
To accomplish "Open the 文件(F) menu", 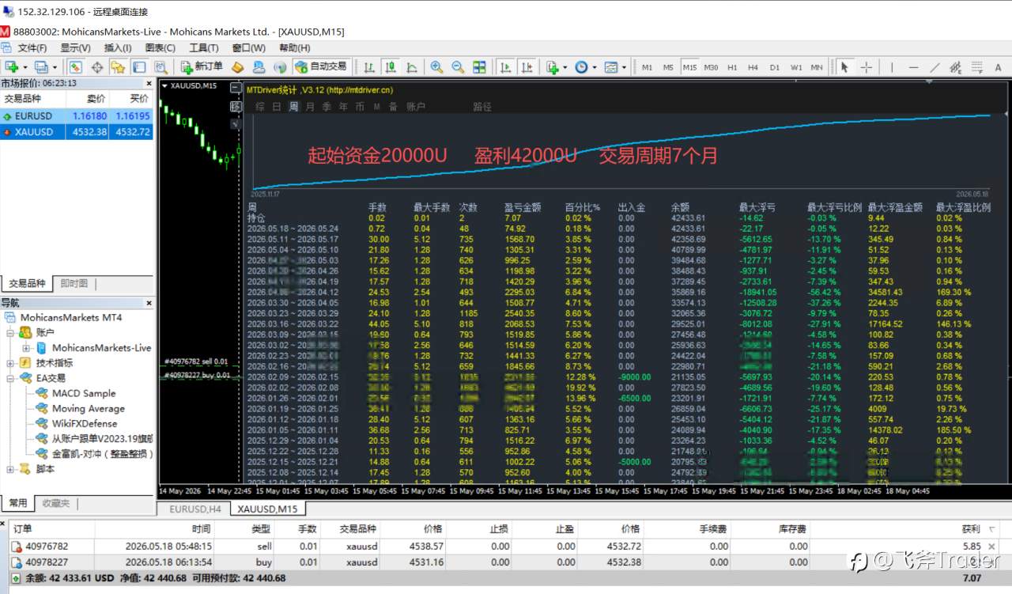I will pos(32,48).
